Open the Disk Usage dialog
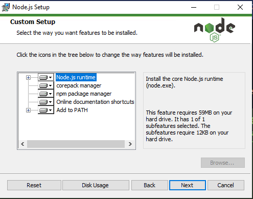Screen dimensions: 253x199 [96, 185]
